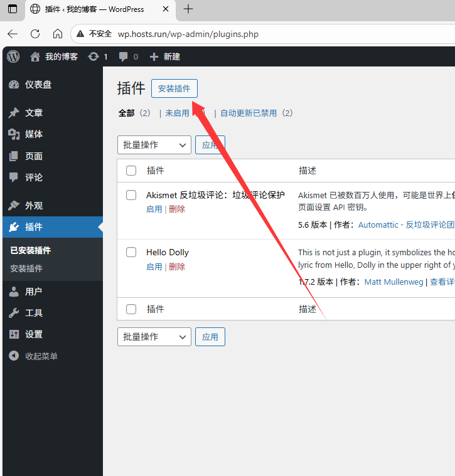Open the bottom 批量操作 dropdown
Screen dimensions: 455x476
click(x=154, y=337)
